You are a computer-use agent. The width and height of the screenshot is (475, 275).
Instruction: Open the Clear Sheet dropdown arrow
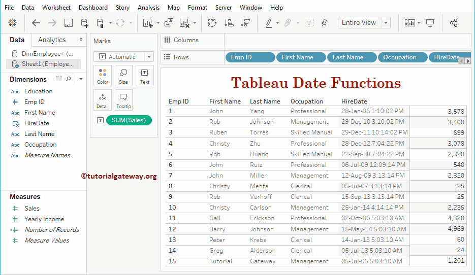[195, 23]
